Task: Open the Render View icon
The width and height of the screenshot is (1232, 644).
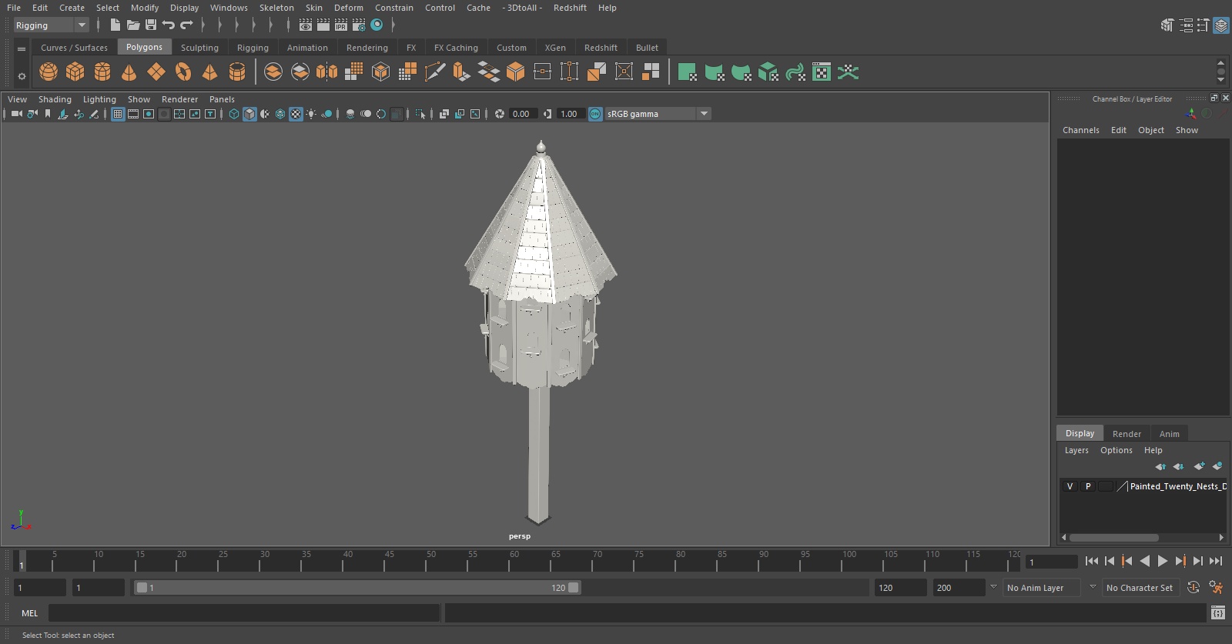Action: (x=306, y=25)
